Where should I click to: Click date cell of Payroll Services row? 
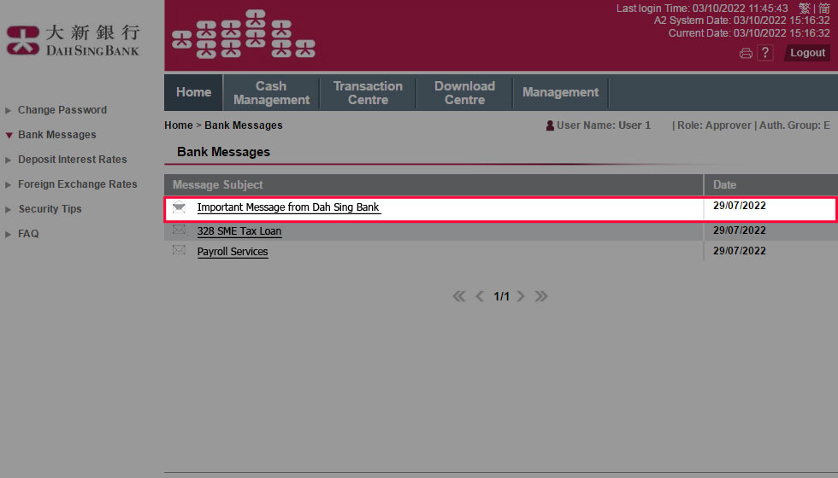click(x=740, y=251)
